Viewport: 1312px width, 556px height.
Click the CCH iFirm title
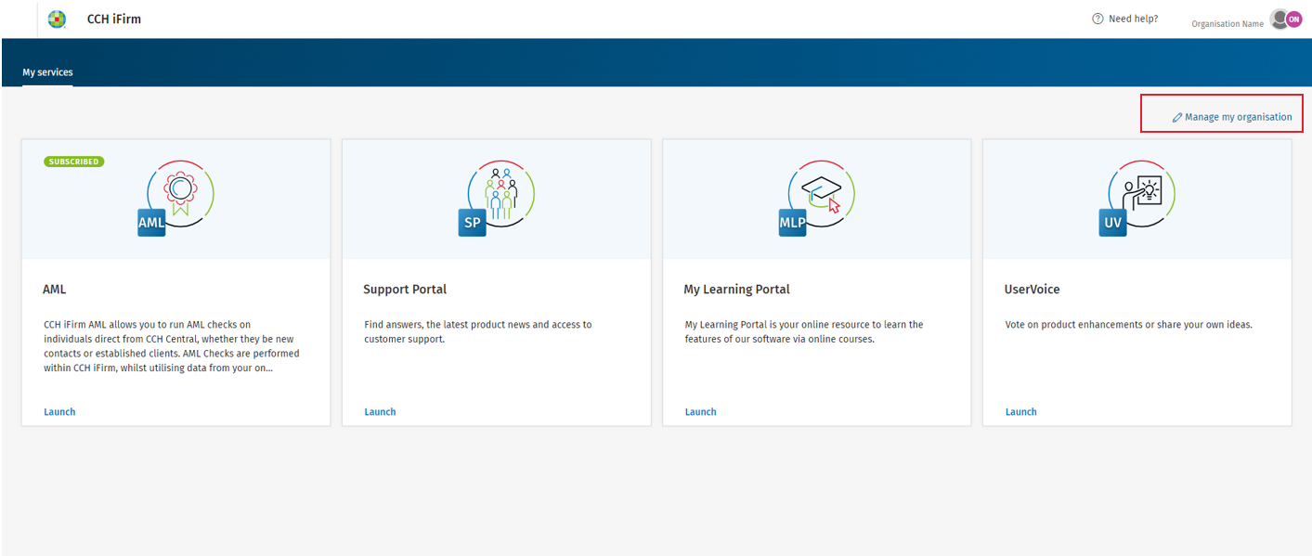[114, 19]
